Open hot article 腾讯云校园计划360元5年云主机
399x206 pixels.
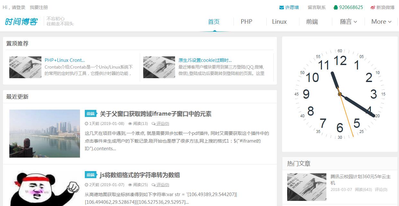[x=360, y=180]
